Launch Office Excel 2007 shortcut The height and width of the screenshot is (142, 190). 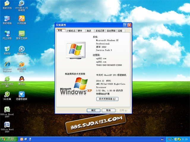[x=7, y=110]
